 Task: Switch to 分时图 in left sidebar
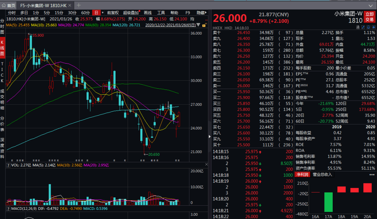click(x=2, y=26)
